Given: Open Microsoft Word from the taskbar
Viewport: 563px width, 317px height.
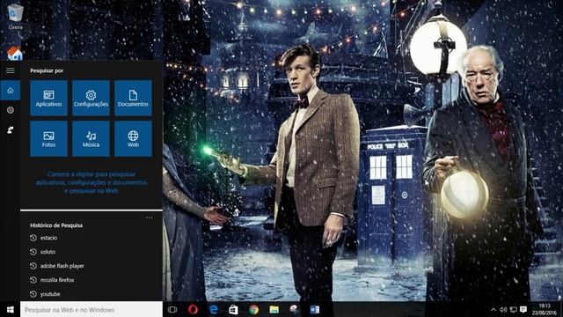Looking at the screenshot, I should pyautogui.click(x=315, y=309).
